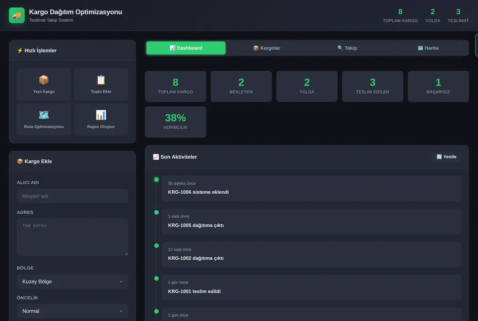
Task: Click the green truck app logo
Action: click(x=17, y=15)
